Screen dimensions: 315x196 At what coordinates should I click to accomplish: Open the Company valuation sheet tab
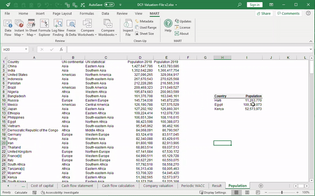pos(158,186)
